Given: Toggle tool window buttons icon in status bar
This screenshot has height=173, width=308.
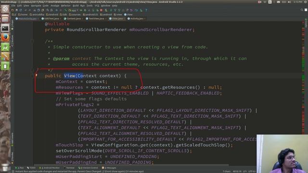Looking at the screenshot, I should [x=13, y=171].
